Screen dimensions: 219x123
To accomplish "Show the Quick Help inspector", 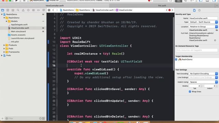I will click(199, 10).
